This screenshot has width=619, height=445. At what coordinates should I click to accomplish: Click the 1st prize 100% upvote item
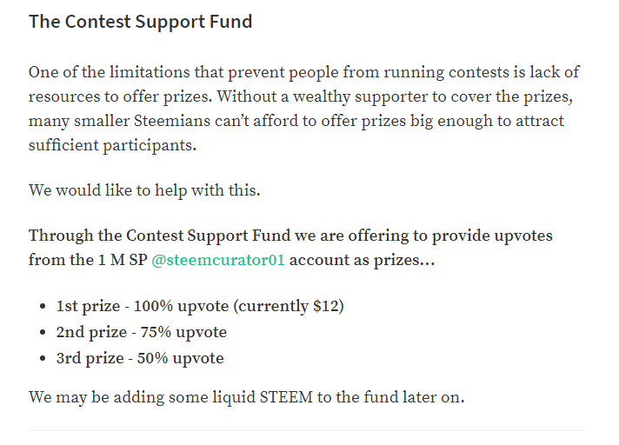[200, 307]
